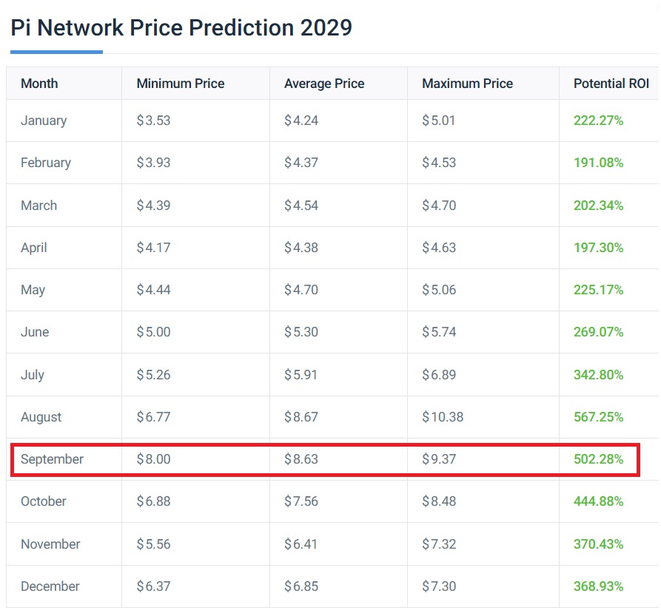Click the February minimum price $3.93
Screen dimensions: 661x613
coord(153,163)
